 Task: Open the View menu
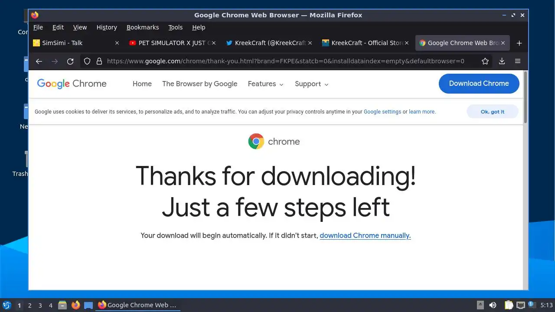80,27
